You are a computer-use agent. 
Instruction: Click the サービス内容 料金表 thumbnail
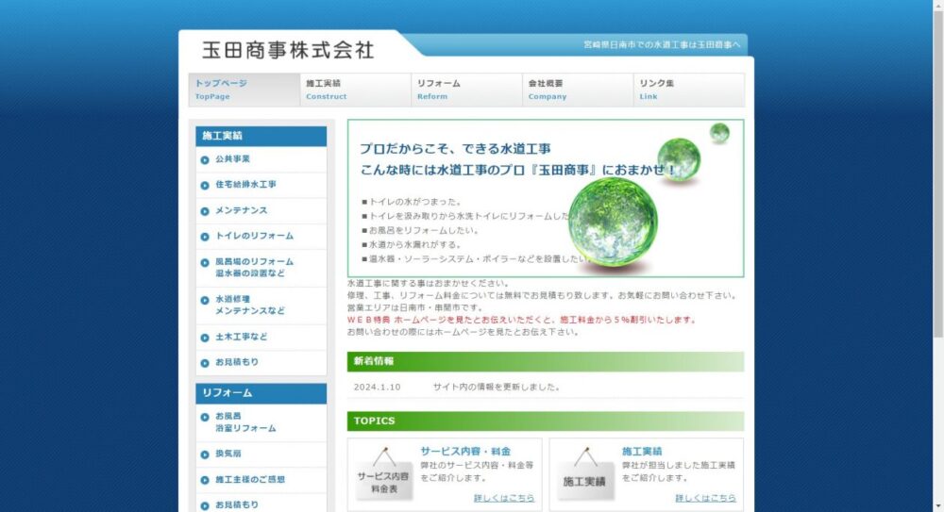pos(383,473)
